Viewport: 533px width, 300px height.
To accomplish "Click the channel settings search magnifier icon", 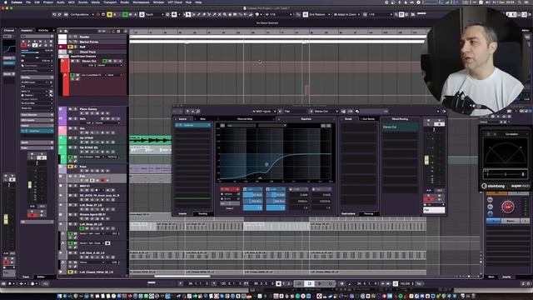I will coord(198,111).
